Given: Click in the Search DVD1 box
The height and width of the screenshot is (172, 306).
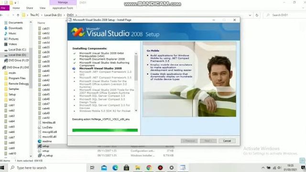Looking at the screenshot, I should tap(285, 15).
